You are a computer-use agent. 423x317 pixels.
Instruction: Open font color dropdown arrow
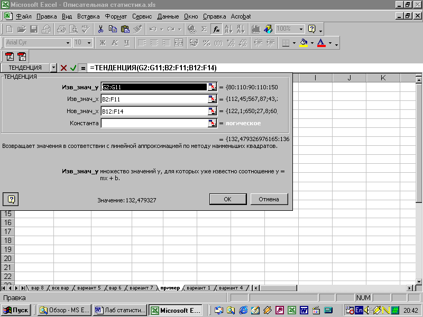point(330,43)
